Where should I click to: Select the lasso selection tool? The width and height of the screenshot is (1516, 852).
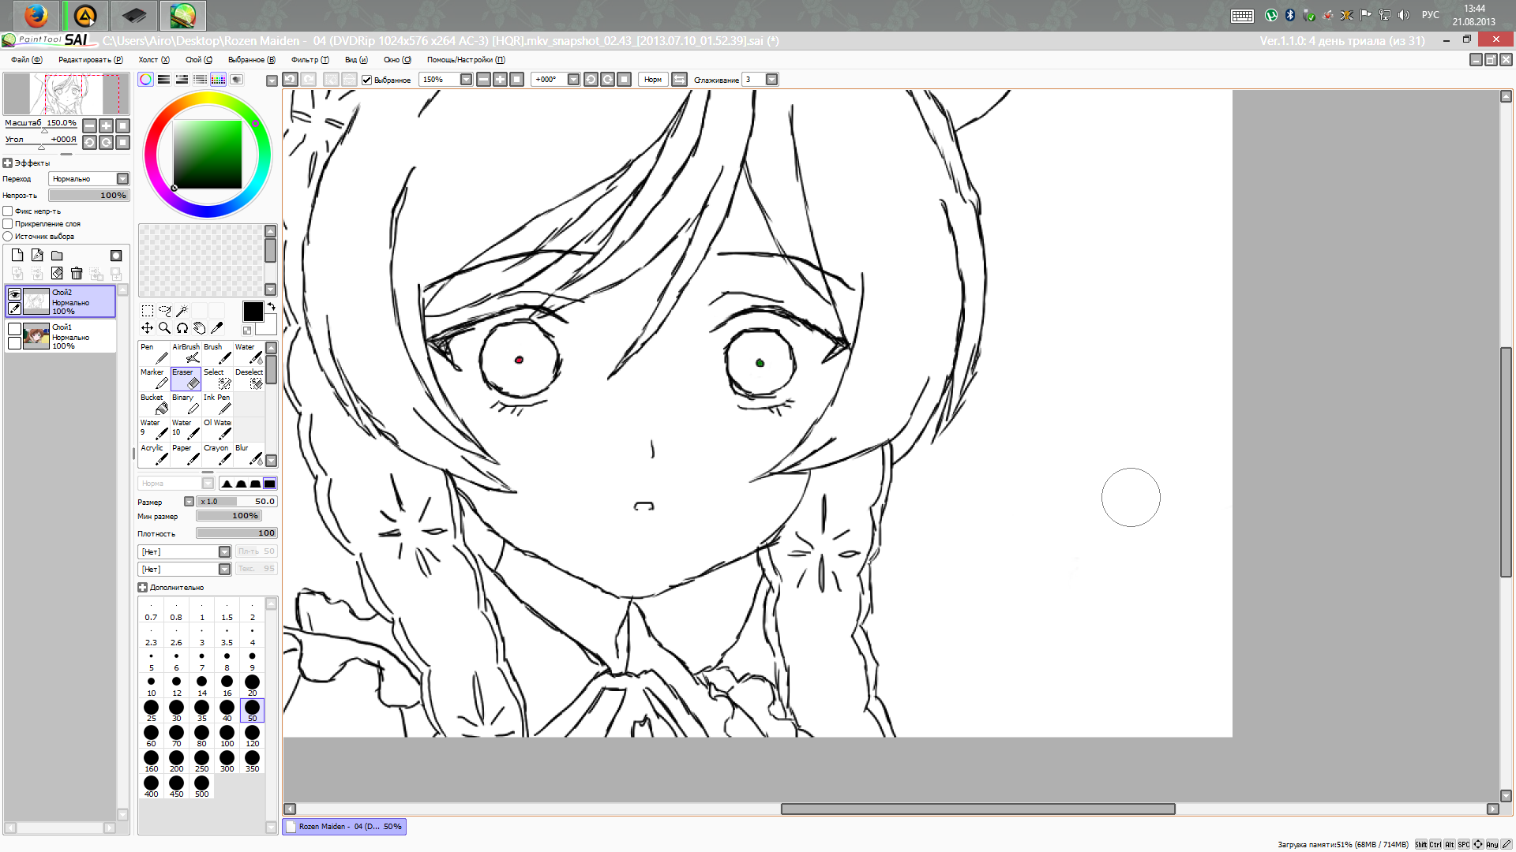[x=164, y=311]
